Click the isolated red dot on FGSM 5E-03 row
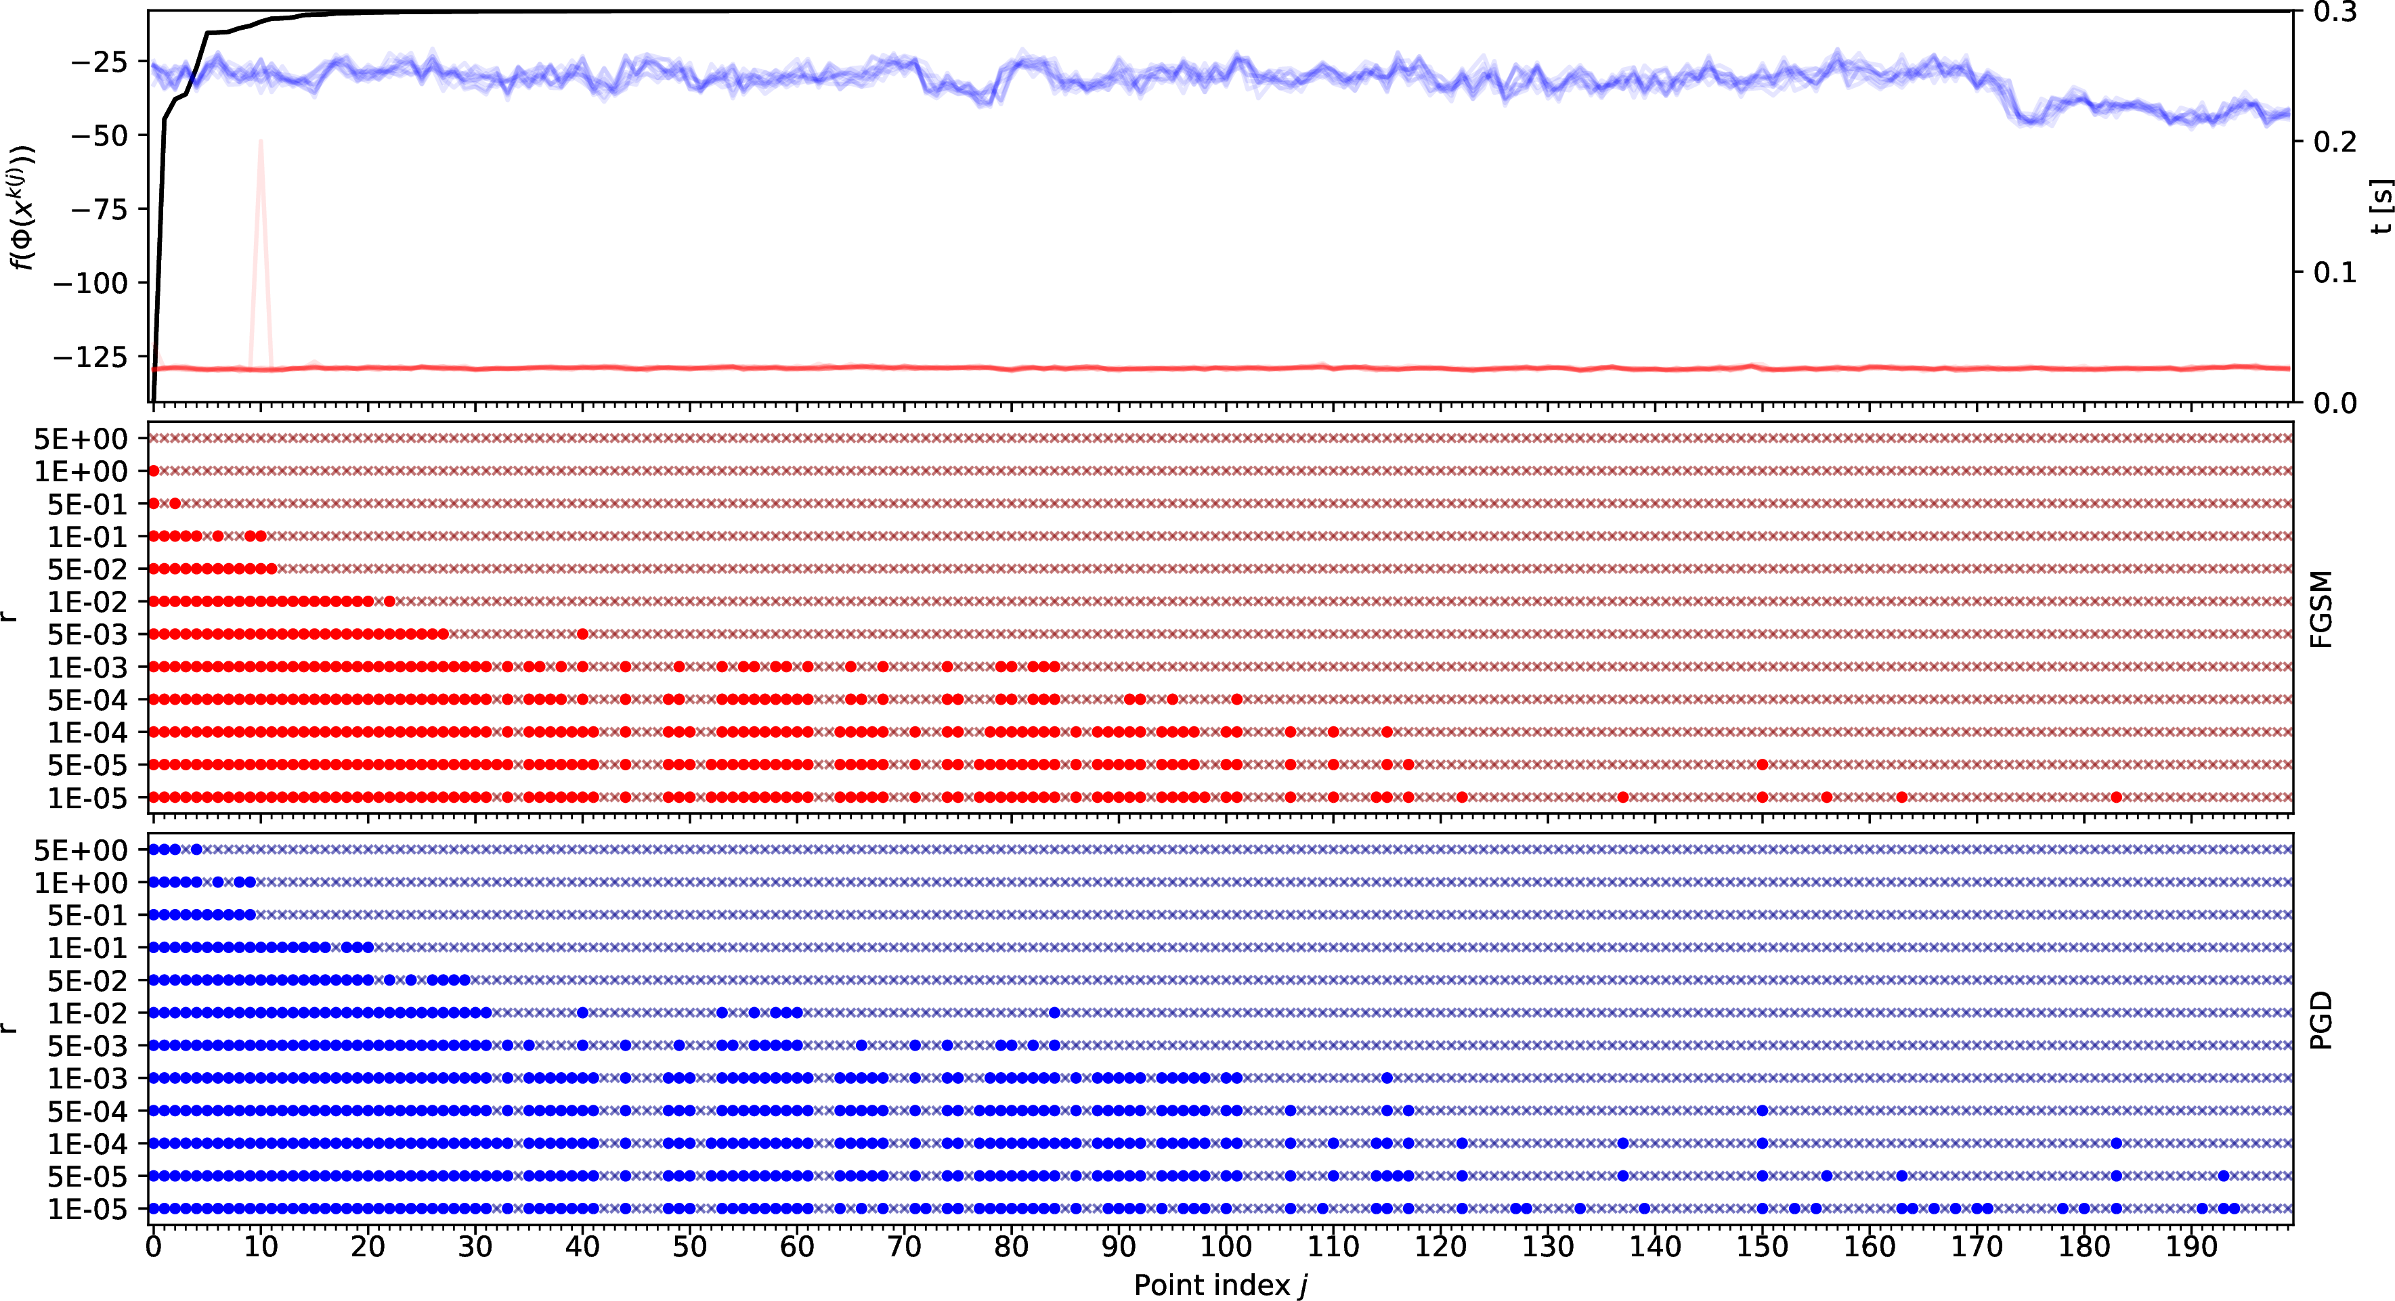 click(583, 634)
